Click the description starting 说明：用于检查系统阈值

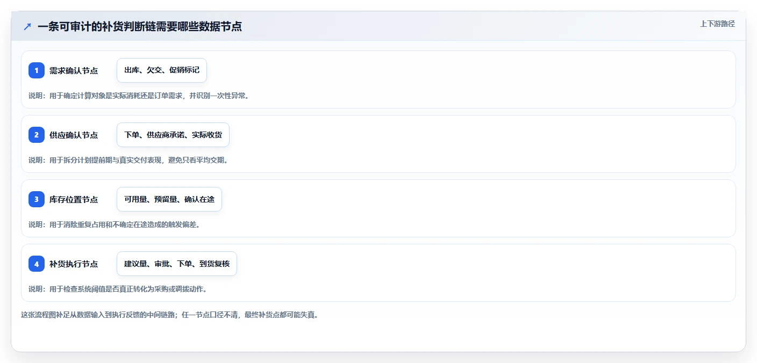[118, 289]
